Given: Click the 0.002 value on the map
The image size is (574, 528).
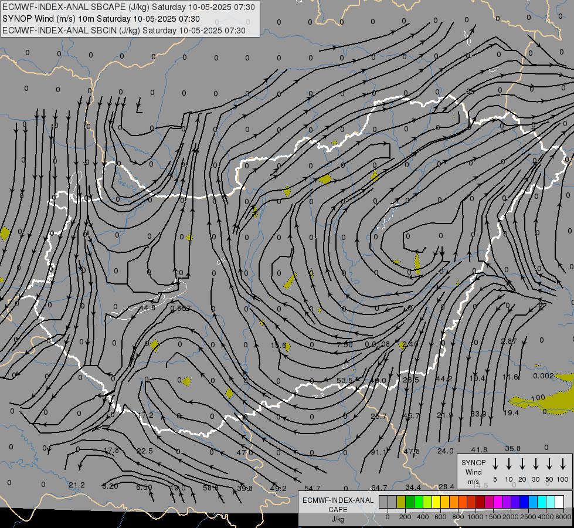Looking at the screenshot, I should coord(544,376).
